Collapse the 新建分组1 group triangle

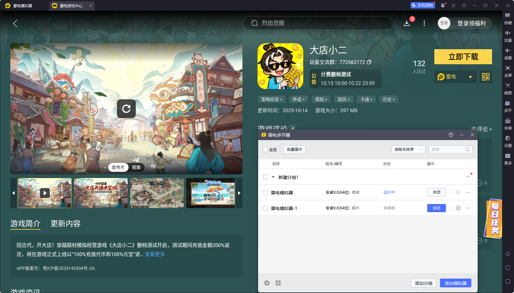click(x=273, y=177)
